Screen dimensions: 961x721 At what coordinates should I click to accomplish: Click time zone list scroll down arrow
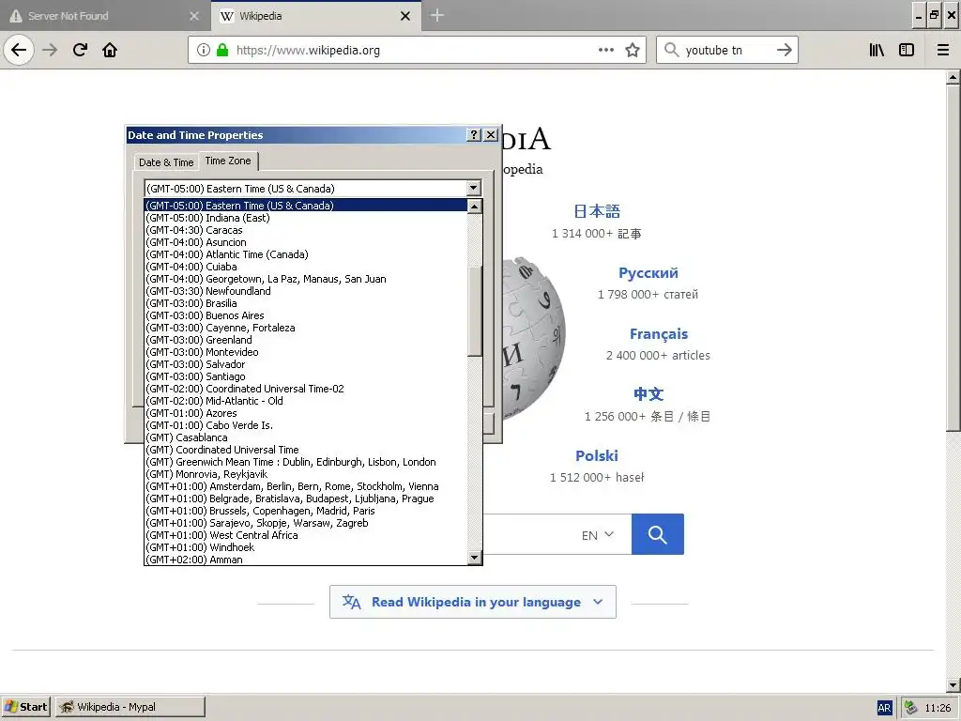click(474, 558)
